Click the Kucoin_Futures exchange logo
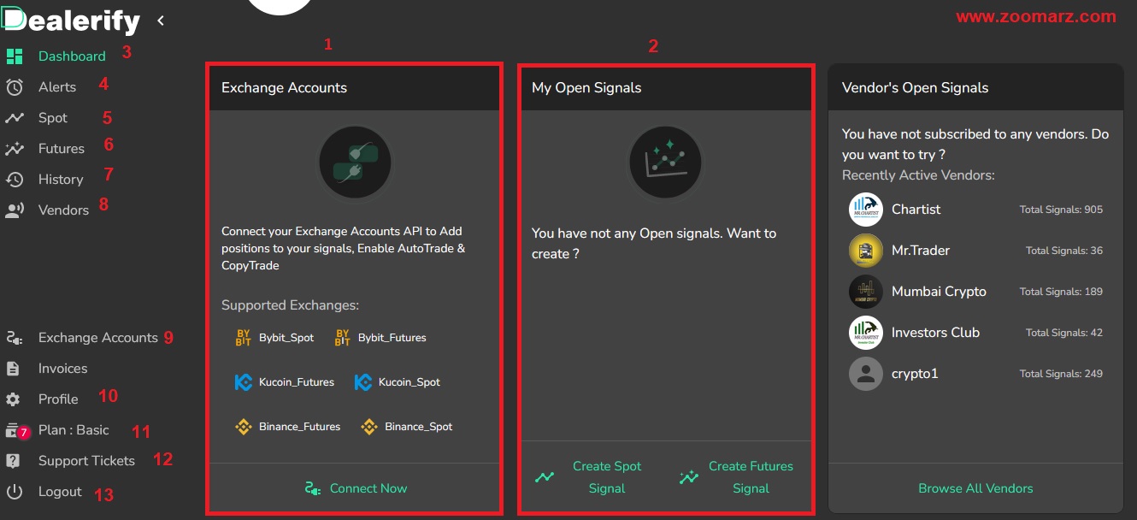 click(243, 382)
